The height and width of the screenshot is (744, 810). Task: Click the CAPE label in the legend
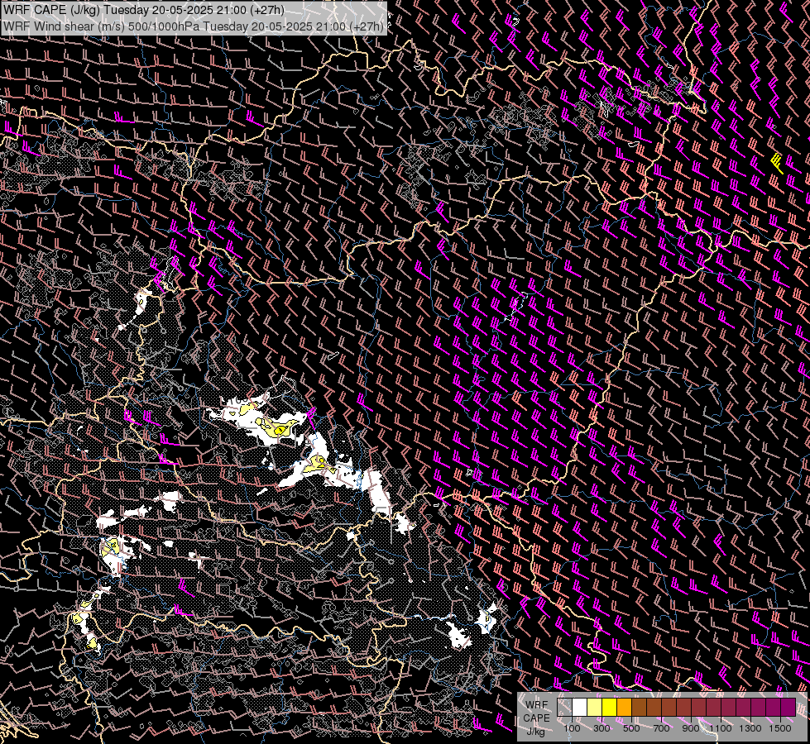[x=536, y=718]
